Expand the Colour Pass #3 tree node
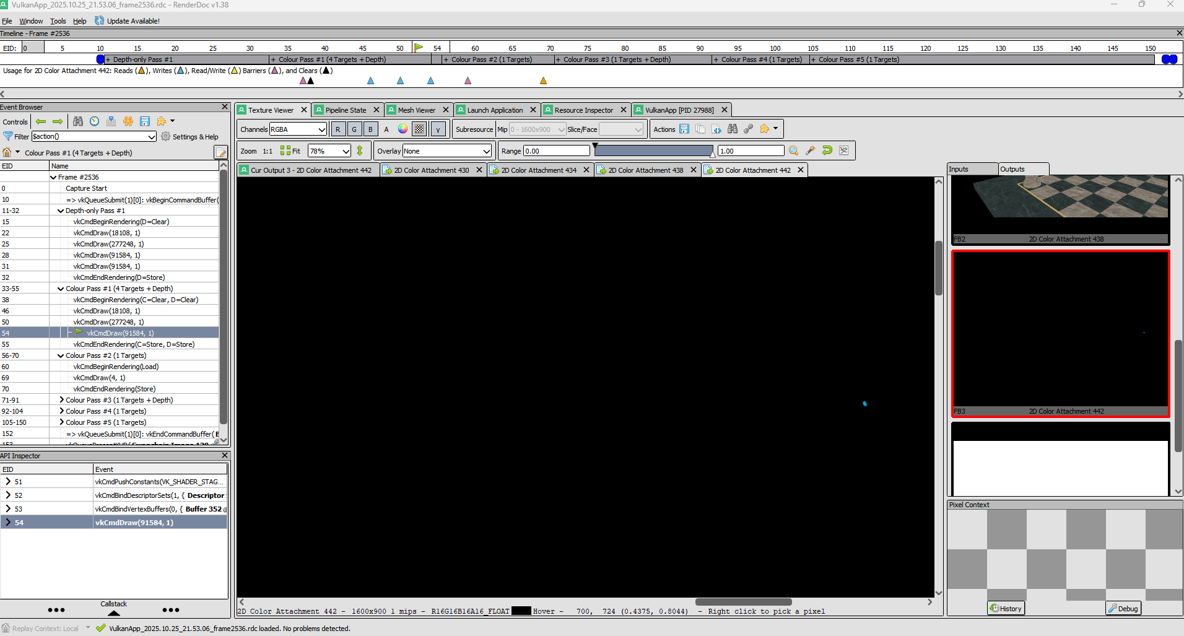The image size is (1184, 636). [61, 400]
